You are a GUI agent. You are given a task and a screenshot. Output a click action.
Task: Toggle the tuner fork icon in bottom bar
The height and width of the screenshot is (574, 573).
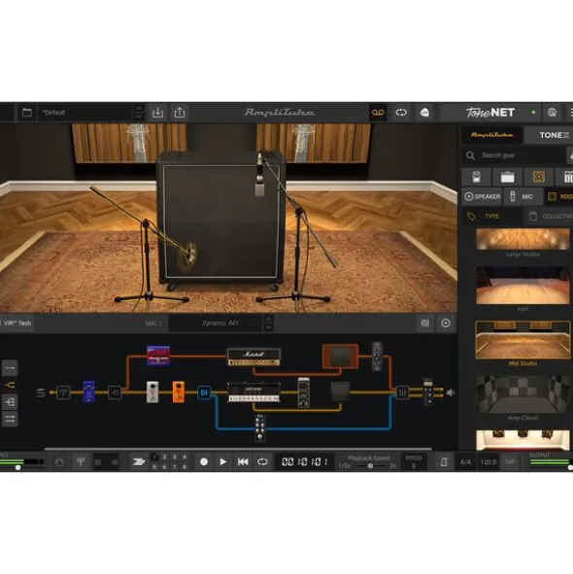(81, 462)
